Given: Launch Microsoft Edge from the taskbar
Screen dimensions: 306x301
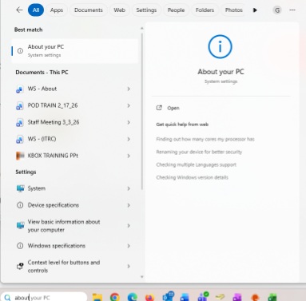Looking at the screenshot, I should (x=133, y=297).
